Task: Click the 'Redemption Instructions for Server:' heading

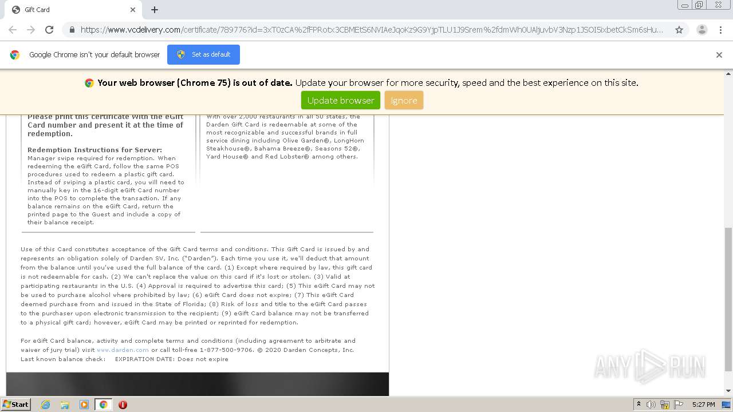Action: pos(95,150)
